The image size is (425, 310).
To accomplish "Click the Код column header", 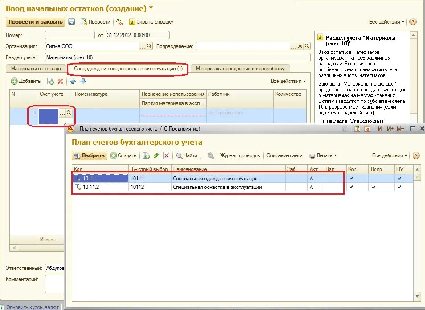I will coord(100,169).
